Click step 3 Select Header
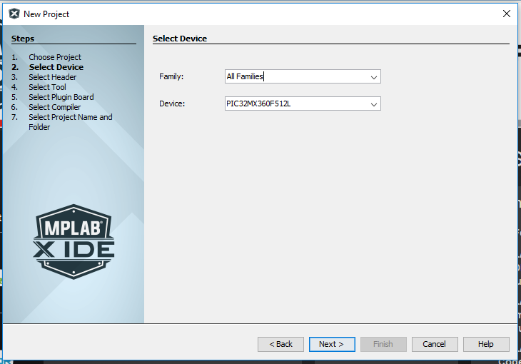The image size is (521, 364). (53, 77)
